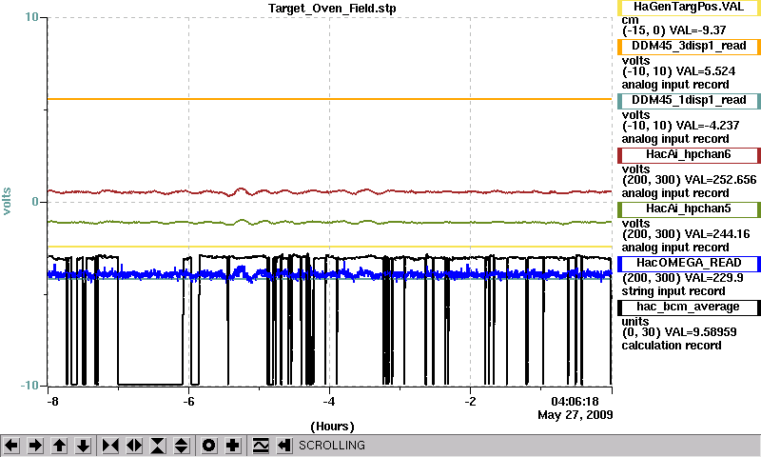Select the hac_bcm_average legend entry
Image resolution: width=761 pixels, height=457 pixels.
pyautogui.click(x=689, y=308)
